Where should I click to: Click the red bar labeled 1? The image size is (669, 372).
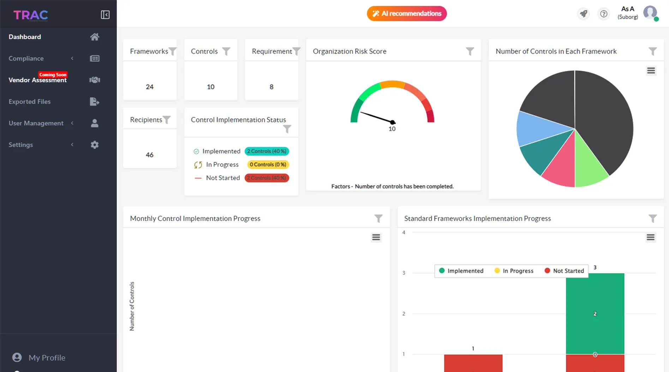pyautogui.click(x=473, y=363)
